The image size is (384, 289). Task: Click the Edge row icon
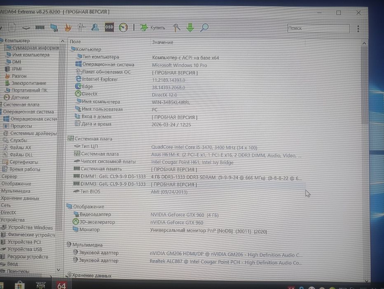[x=78, y=86]
